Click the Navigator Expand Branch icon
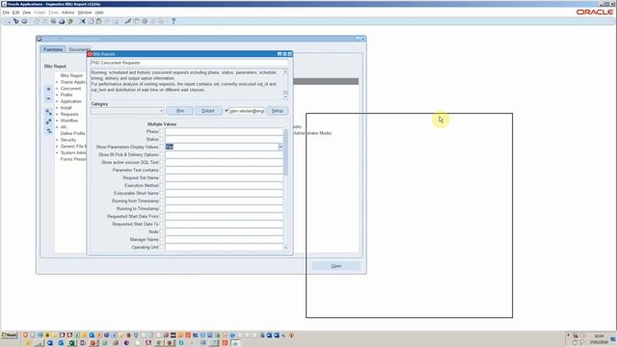Viewport: 617px width, 347px height. pos(48,113)
